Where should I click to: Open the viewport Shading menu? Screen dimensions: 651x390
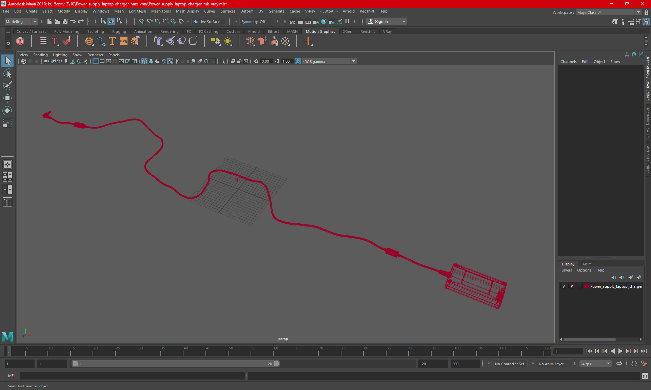(40, 55)
